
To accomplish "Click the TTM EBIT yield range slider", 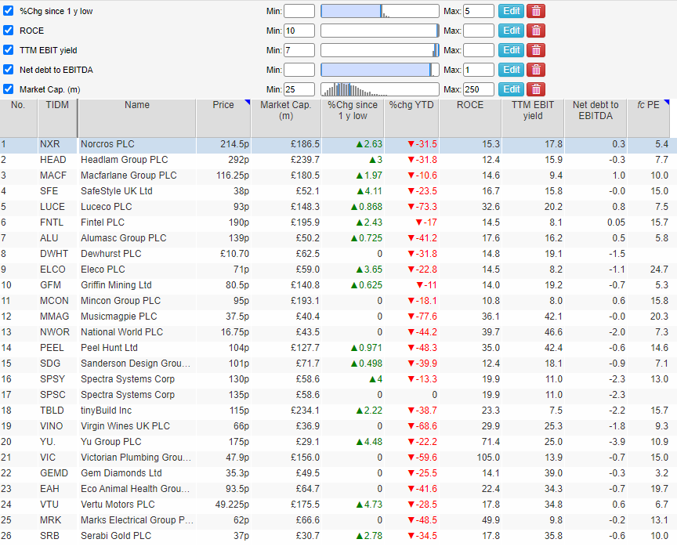I will [x=380, y=50].
